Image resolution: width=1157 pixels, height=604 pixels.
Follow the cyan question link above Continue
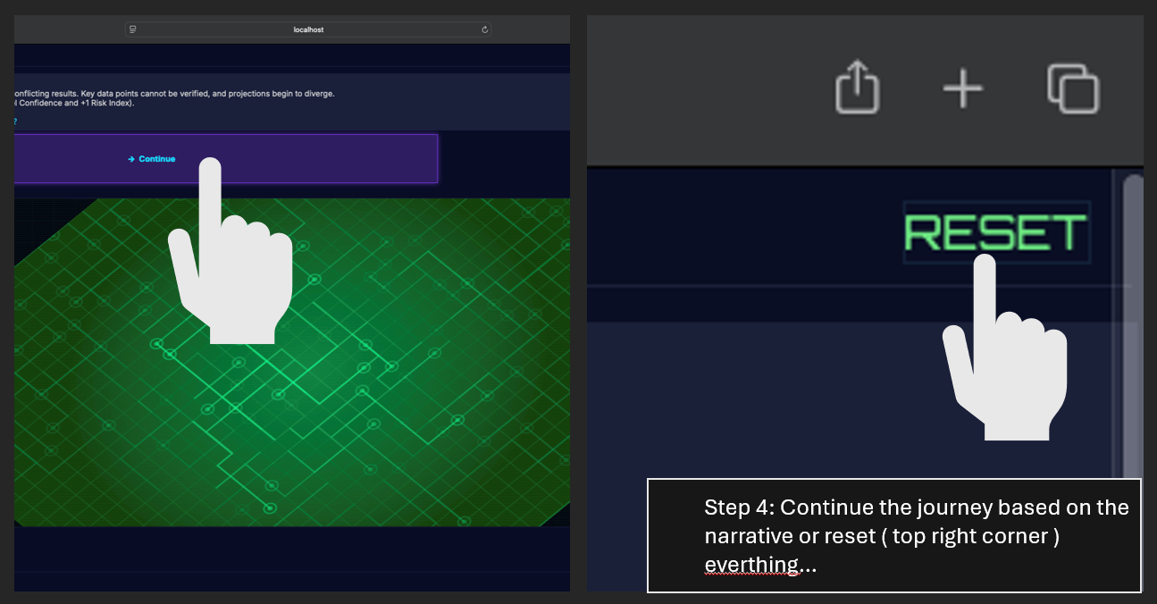coord(14,121)
